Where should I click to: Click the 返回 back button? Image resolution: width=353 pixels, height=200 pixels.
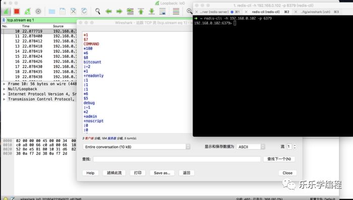pos(187,173)
